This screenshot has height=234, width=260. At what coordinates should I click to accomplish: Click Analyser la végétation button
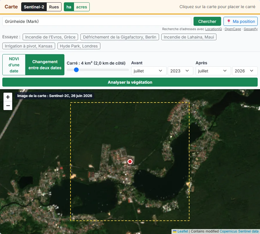(130, 82)
